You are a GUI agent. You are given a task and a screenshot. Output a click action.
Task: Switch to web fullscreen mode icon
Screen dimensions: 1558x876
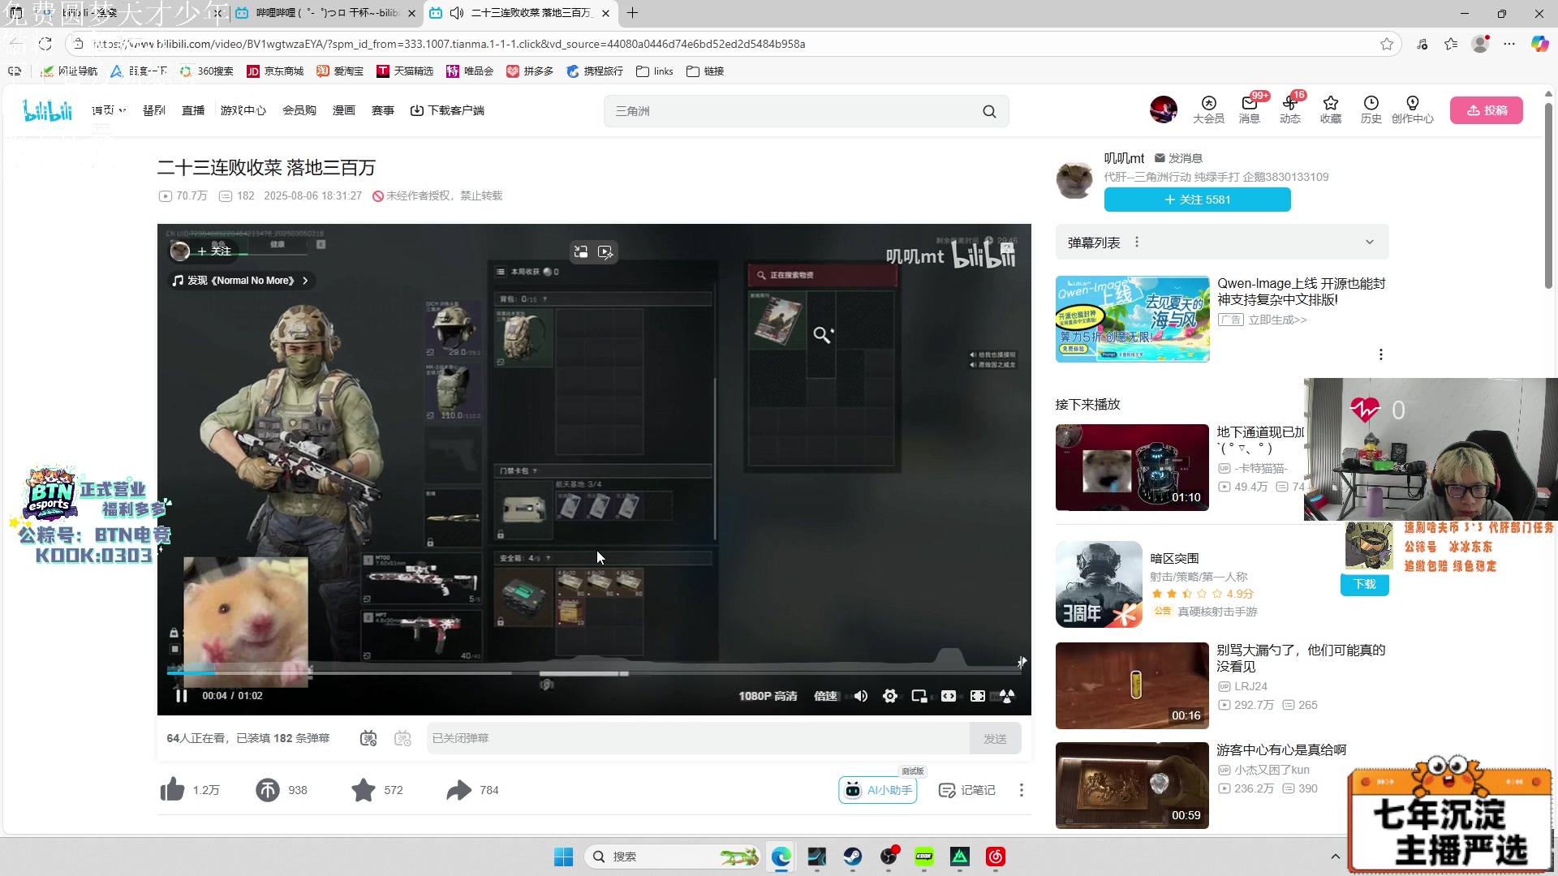tap(978, 696)
